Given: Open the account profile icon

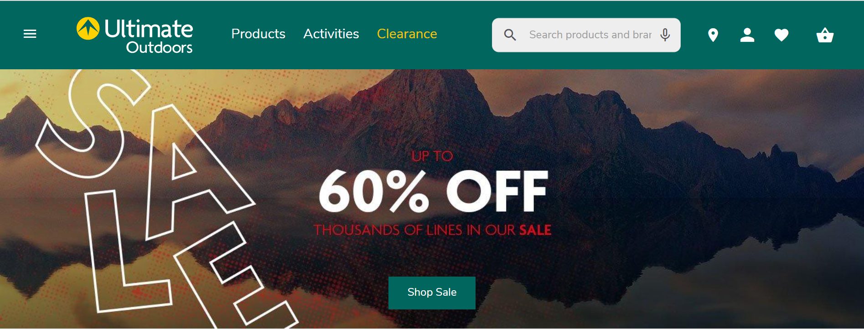Looking at the screenshot, I should coord(747,35).
